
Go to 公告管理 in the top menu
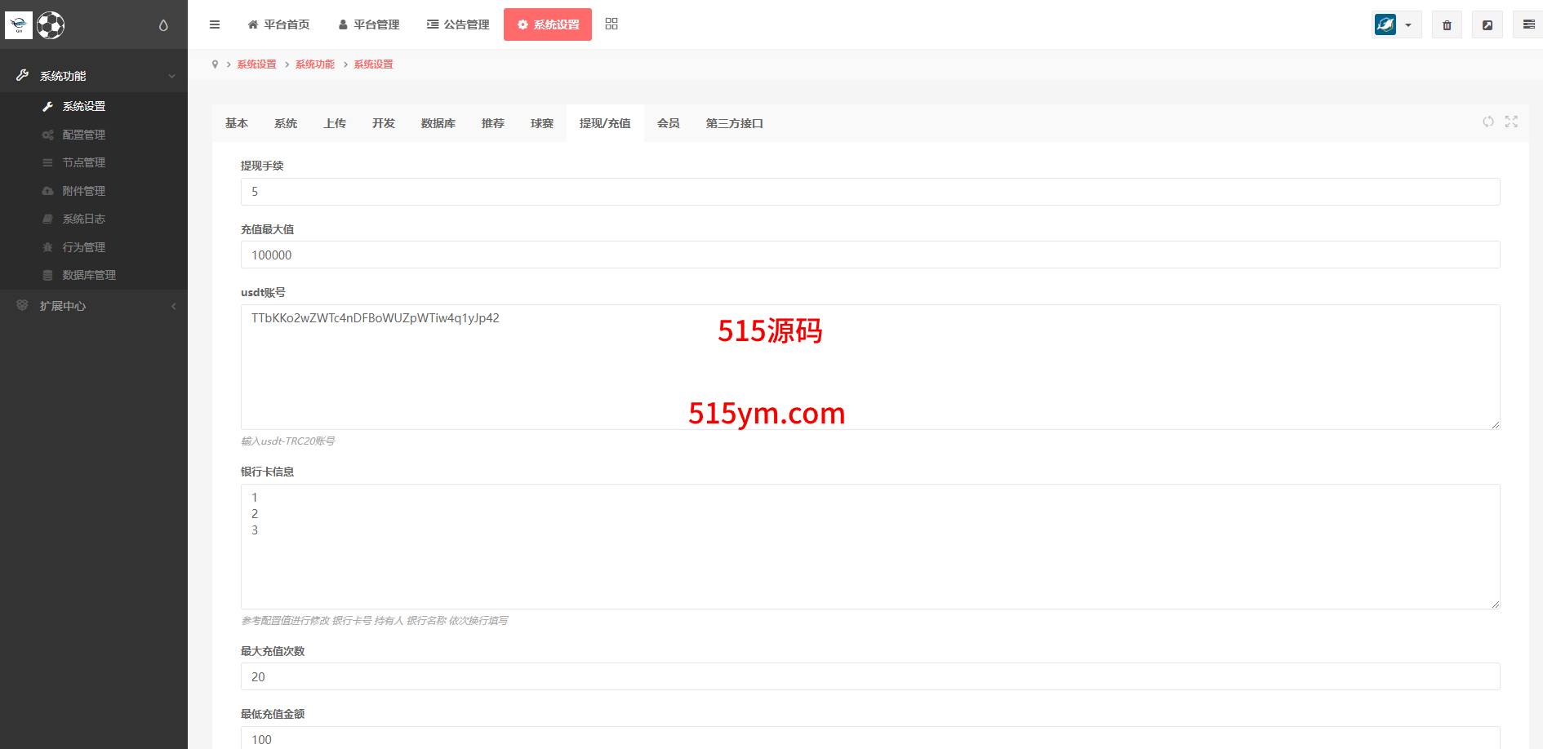coord(458,24)
